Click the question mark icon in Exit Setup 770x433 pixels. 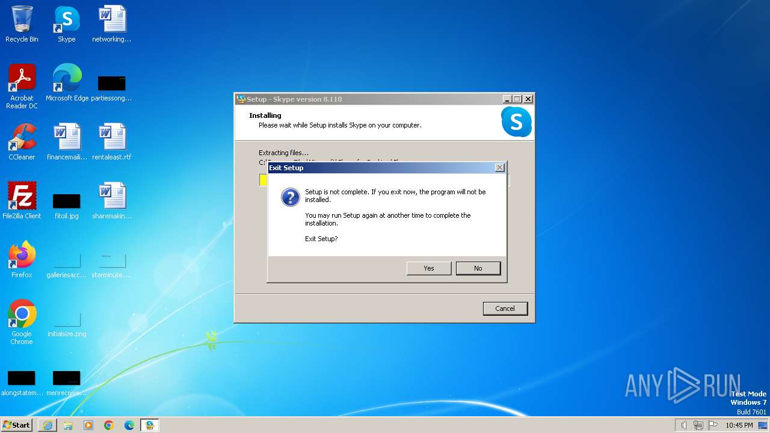[x=291, y=197]
